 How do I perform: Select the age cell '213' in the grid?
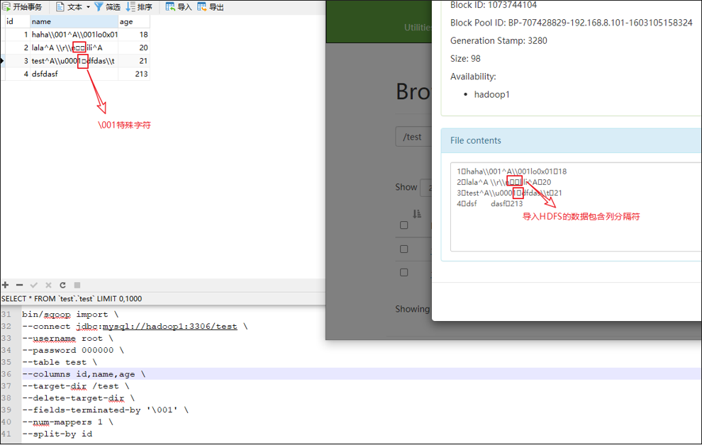134,74
